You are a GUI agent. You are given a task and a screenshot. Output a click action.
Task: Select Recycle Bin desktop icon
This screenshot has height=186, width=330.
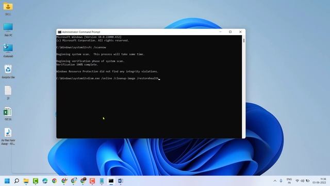tap(8, 71)
